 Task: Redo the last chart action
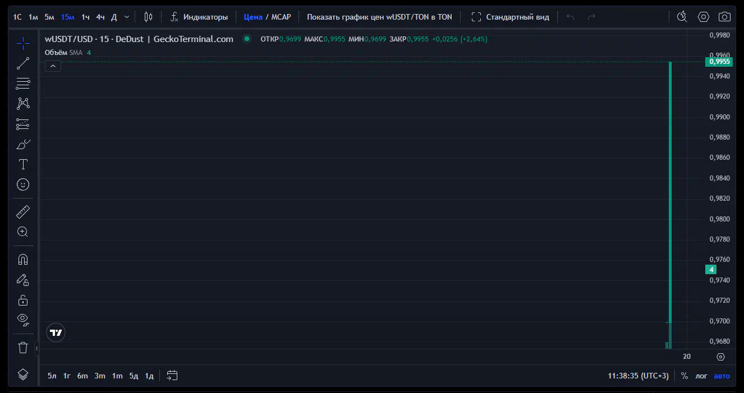(591, 17)
